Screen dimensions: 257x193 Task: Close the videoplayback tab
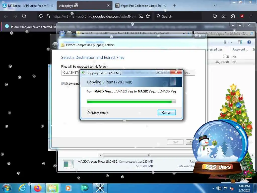(108, 6)
